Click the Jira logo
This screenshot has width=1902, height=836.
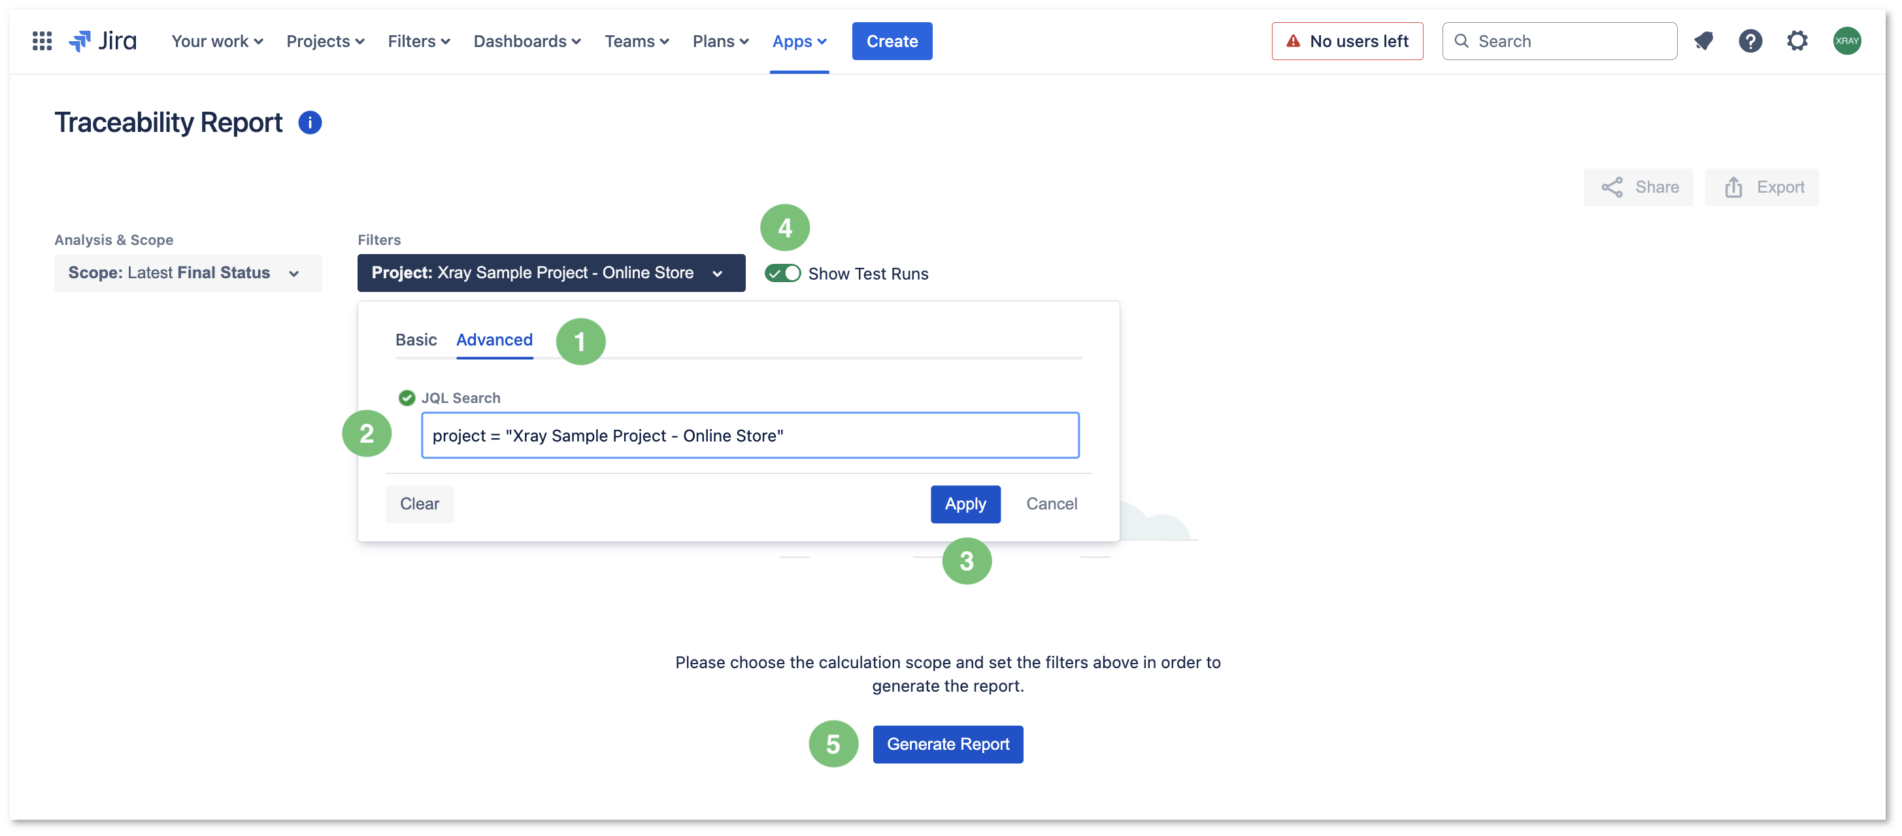tap(103, 41)
